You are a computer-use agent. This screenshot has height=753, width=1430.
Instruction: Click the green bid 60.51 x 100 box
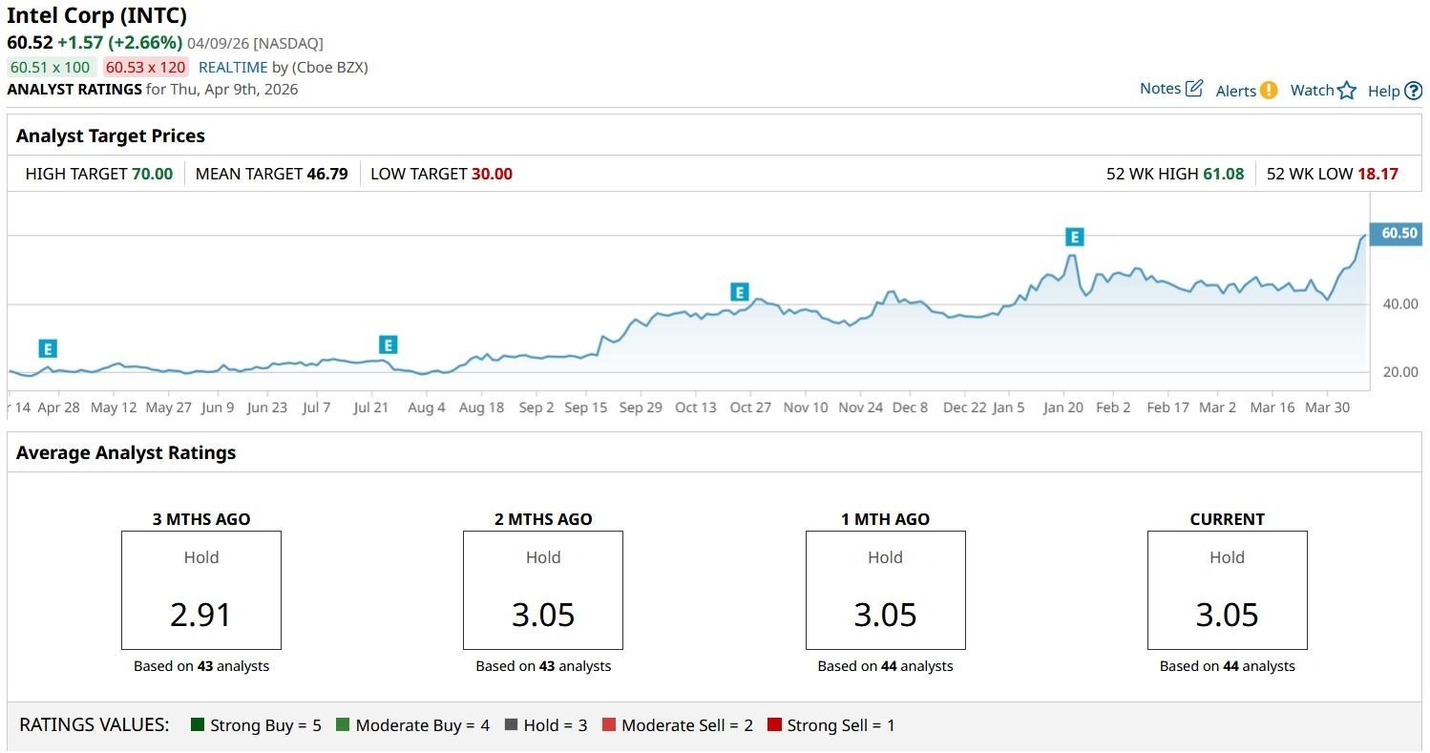(52, 68)
